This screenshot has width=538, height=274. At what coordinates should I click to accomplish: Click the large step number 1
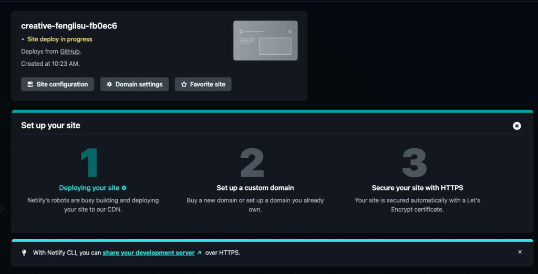[89, 163]
